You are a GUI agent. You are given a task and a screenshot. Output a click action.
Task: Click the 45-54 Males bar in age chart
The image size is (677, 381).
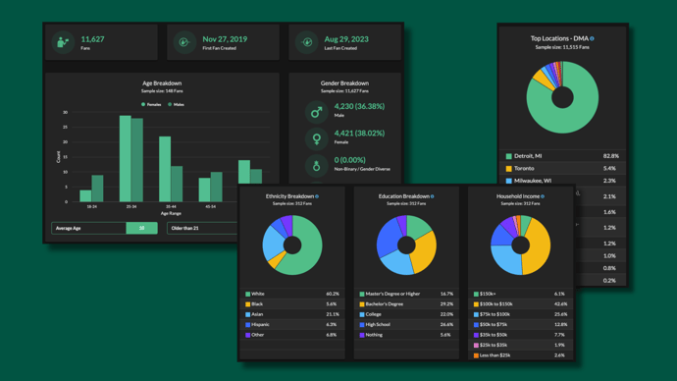(216, 187)
